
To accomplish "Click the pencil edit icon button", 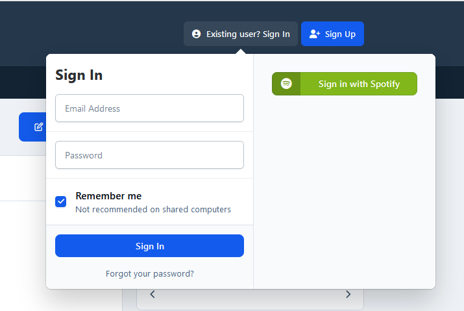I will (x=38, y=127).
